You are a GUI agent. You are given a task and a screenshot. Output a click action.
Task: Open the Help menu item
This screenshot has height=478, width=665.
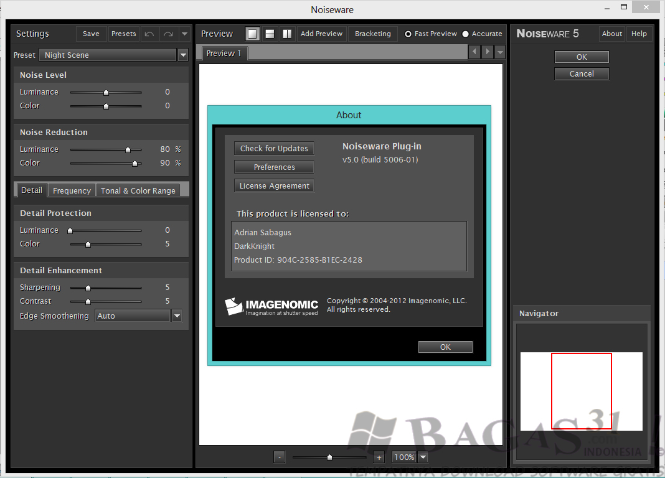pyautogui.click(x=639, y=34)
